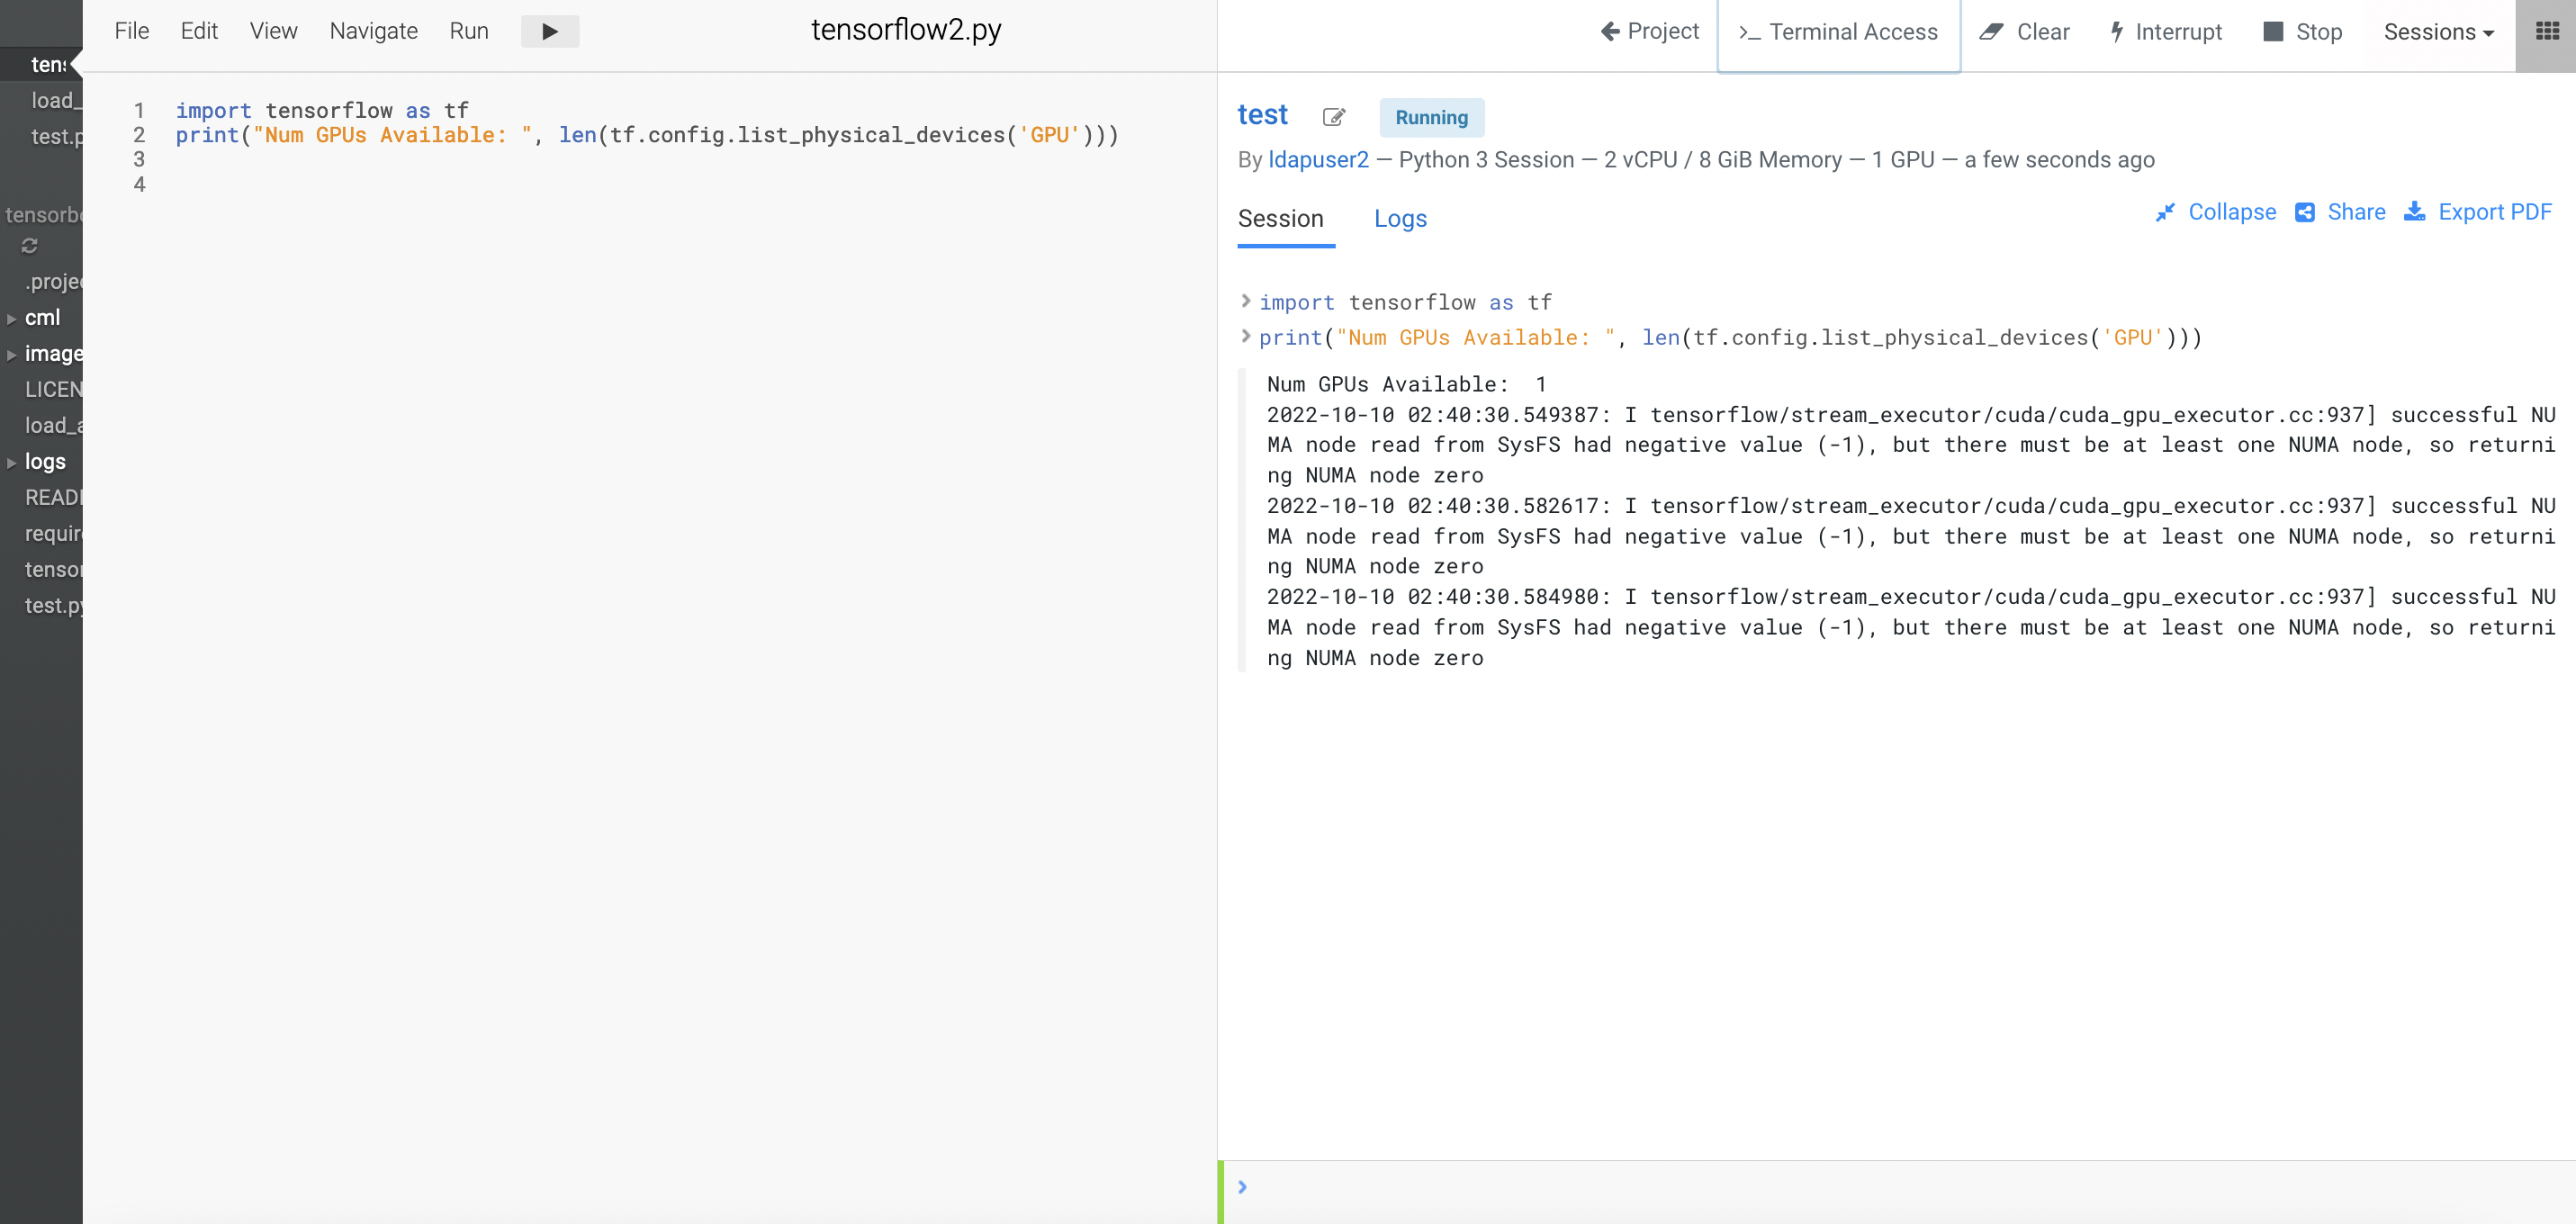Expand the logs folder
Screen dimensions: 2576x1224
click(11, 463)
